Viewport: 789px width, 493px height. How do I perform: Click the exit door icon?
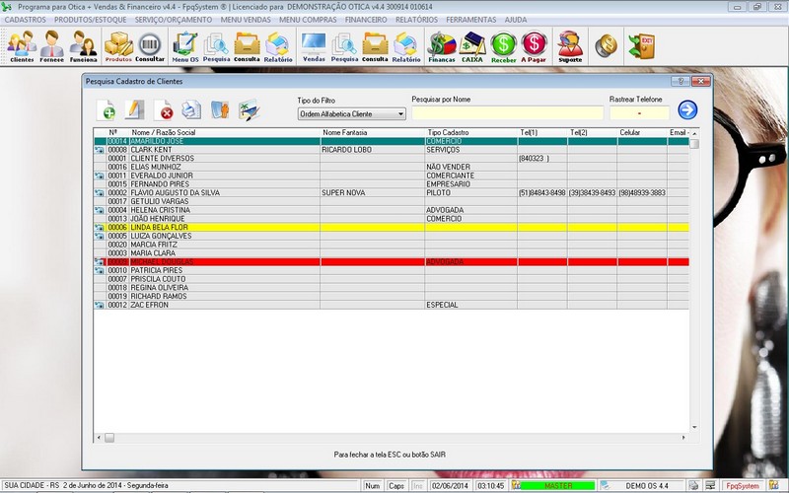coord(642,46)
